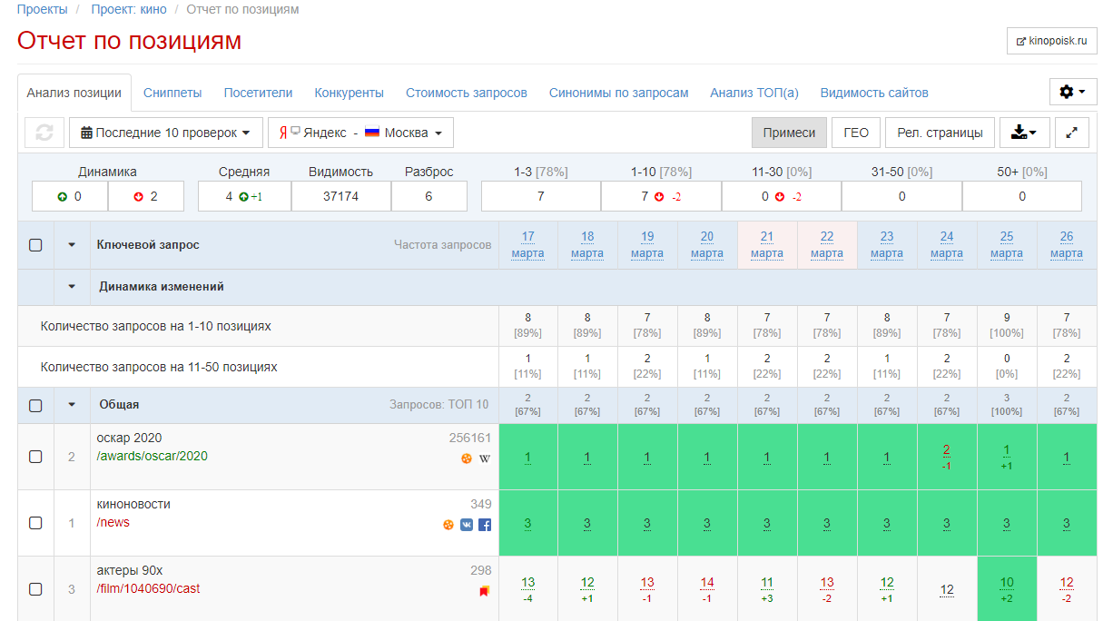Select the киноновости row checkbox

(35, 523)
